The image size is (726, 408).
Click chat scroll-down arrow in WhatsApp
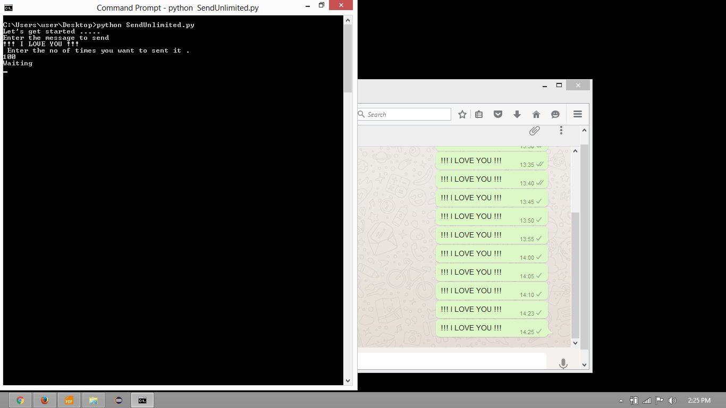click(575, 343)
